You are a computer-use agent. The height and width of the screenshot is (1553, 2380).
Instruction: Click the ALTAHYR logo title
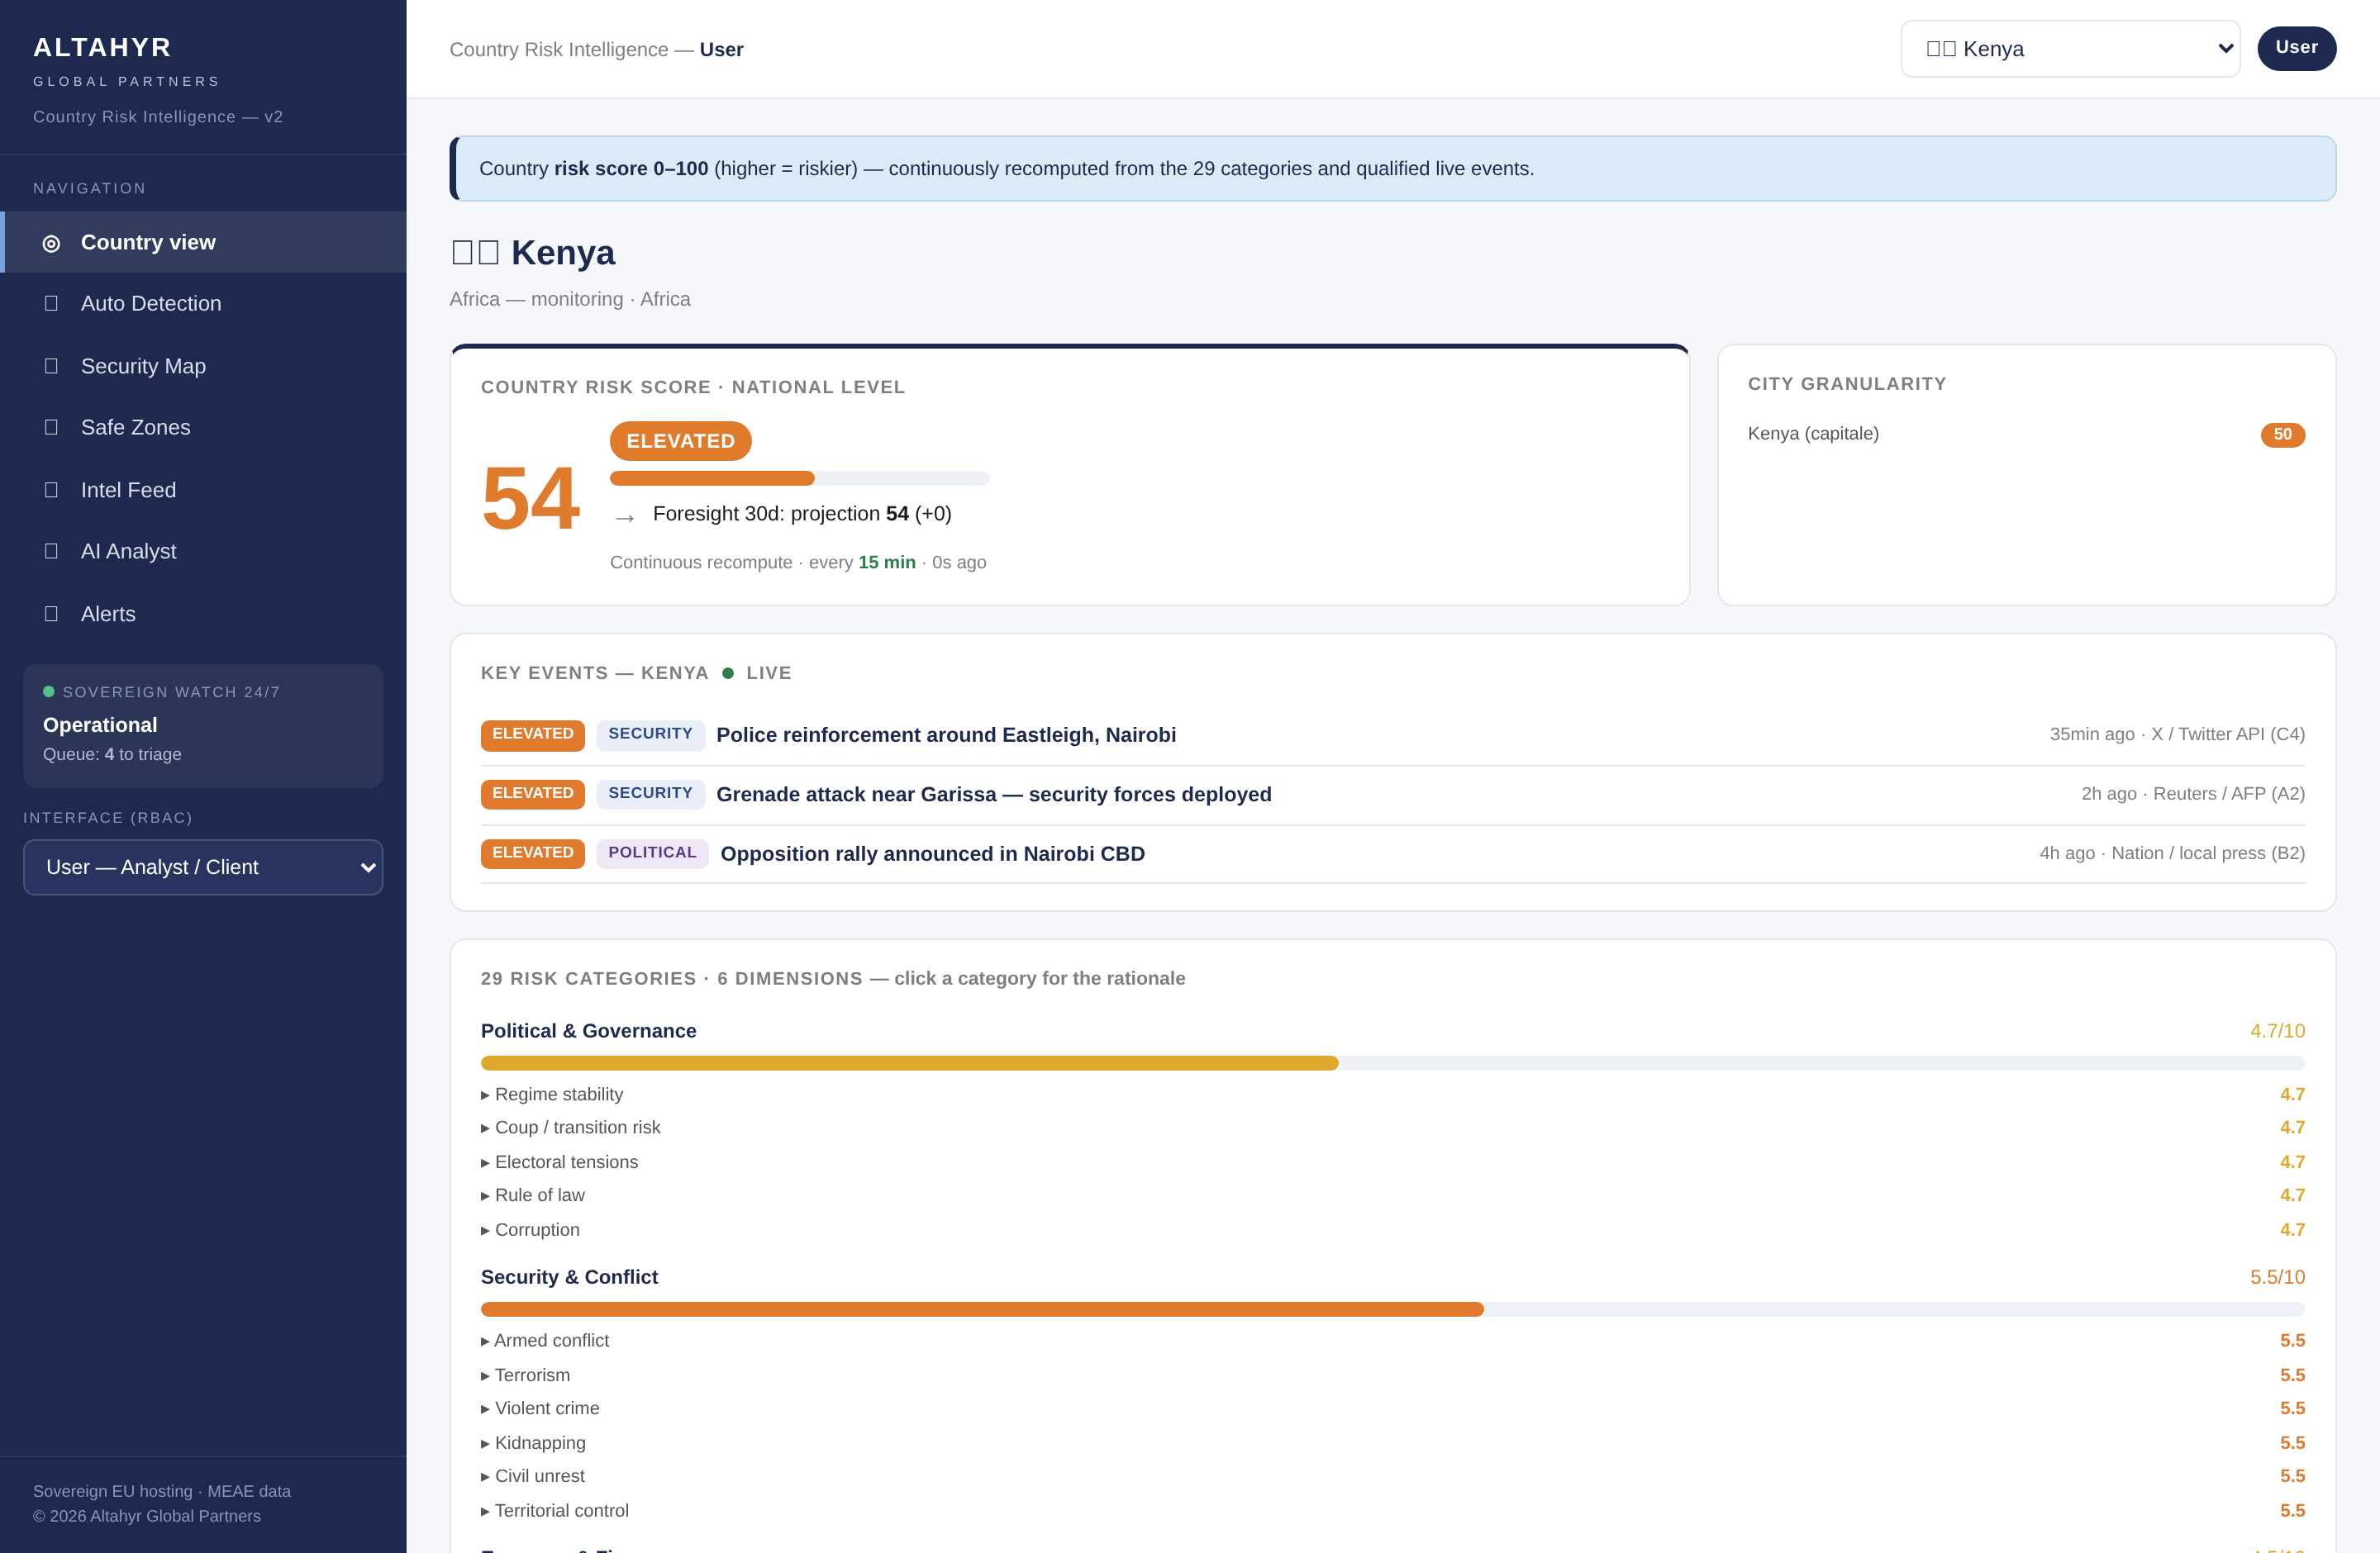tap(102, 47)
